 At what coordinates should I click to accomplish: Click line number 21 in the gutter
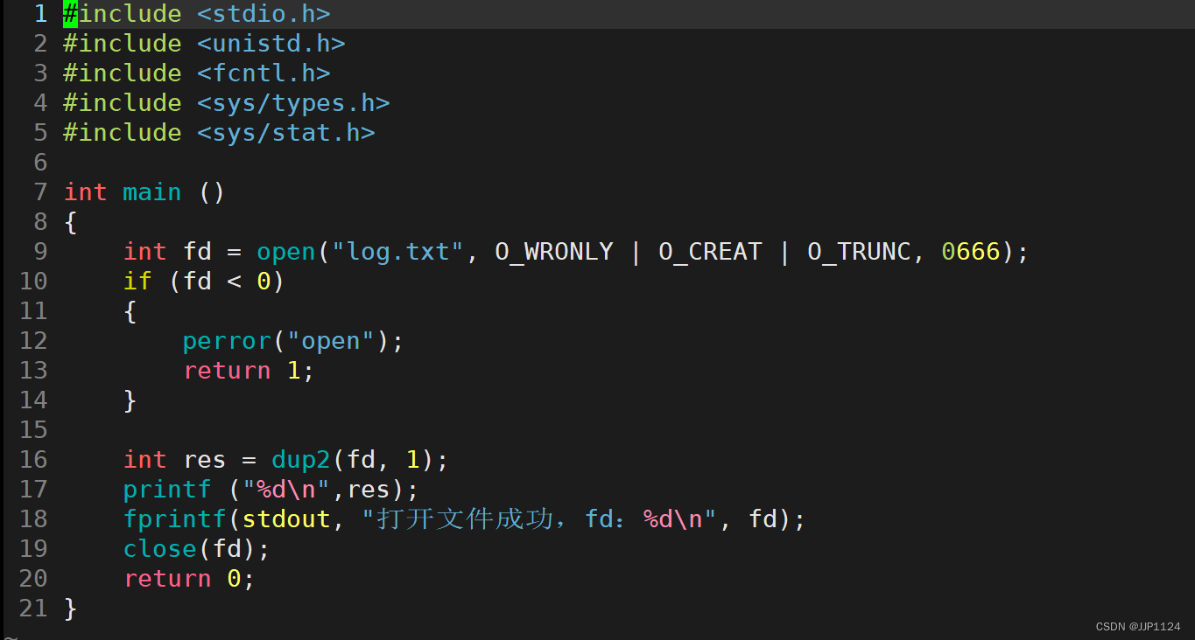[x=33, y=609]
